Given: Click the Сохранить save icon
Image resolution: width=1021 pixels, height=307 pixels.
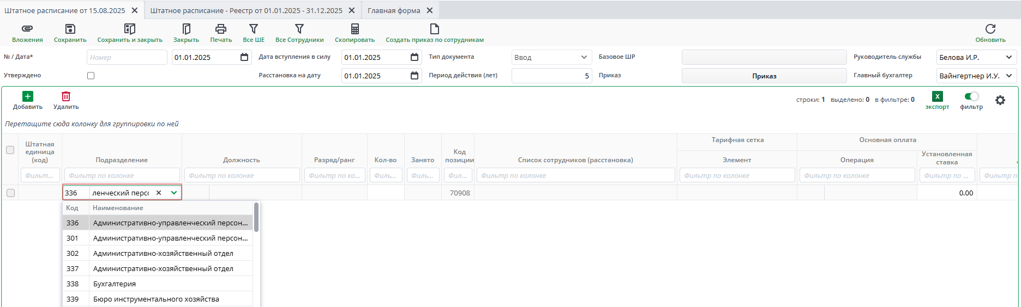Looking at the screenshot, I should tap(70, 29).
